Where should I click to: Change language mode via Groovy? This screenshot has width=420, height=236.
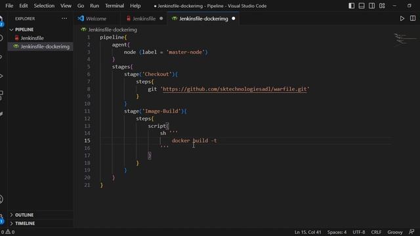(x=395, y=232)
